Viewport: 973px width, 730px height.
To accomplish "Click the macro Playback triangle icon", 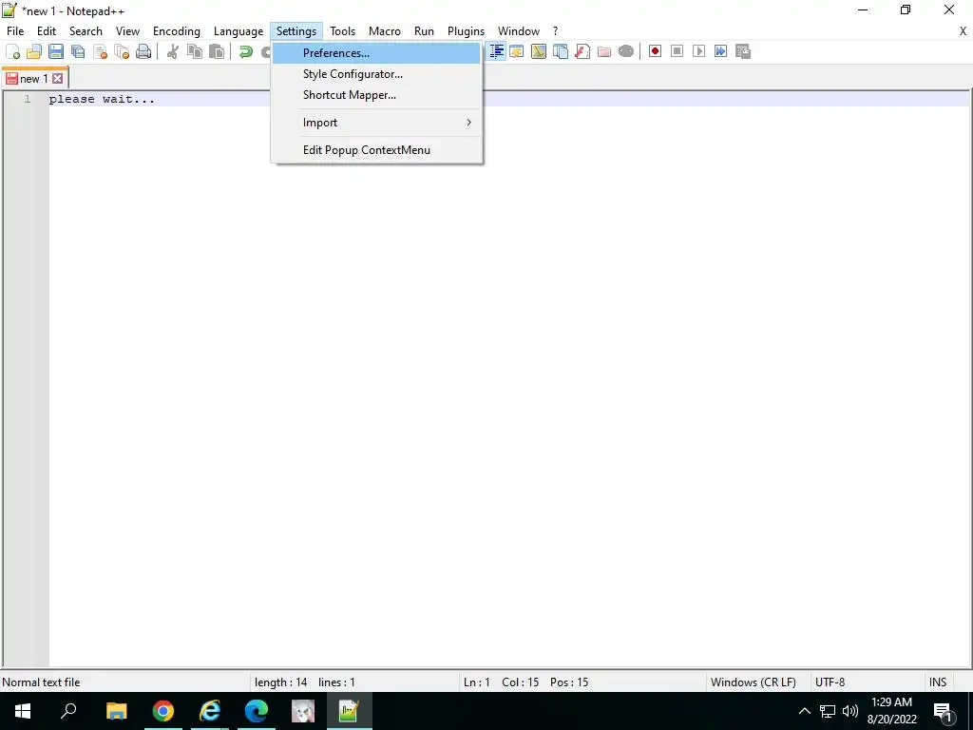I will click(698, 51).
